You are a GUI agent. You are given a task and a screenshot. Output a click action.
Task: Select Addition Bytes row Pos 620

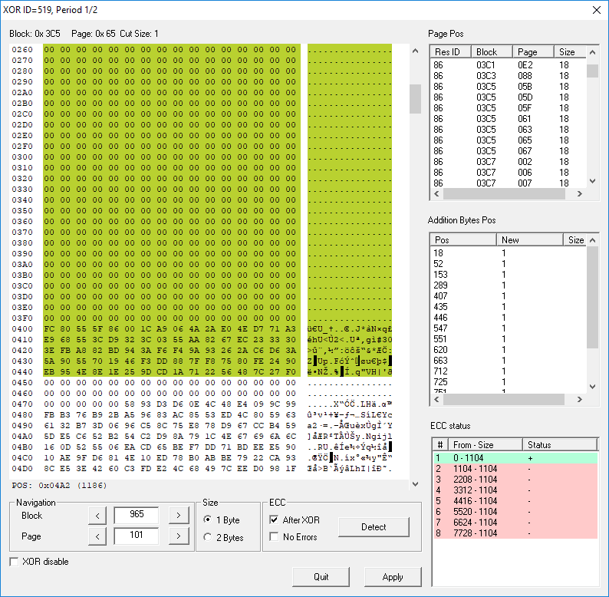tap(508, 350)
